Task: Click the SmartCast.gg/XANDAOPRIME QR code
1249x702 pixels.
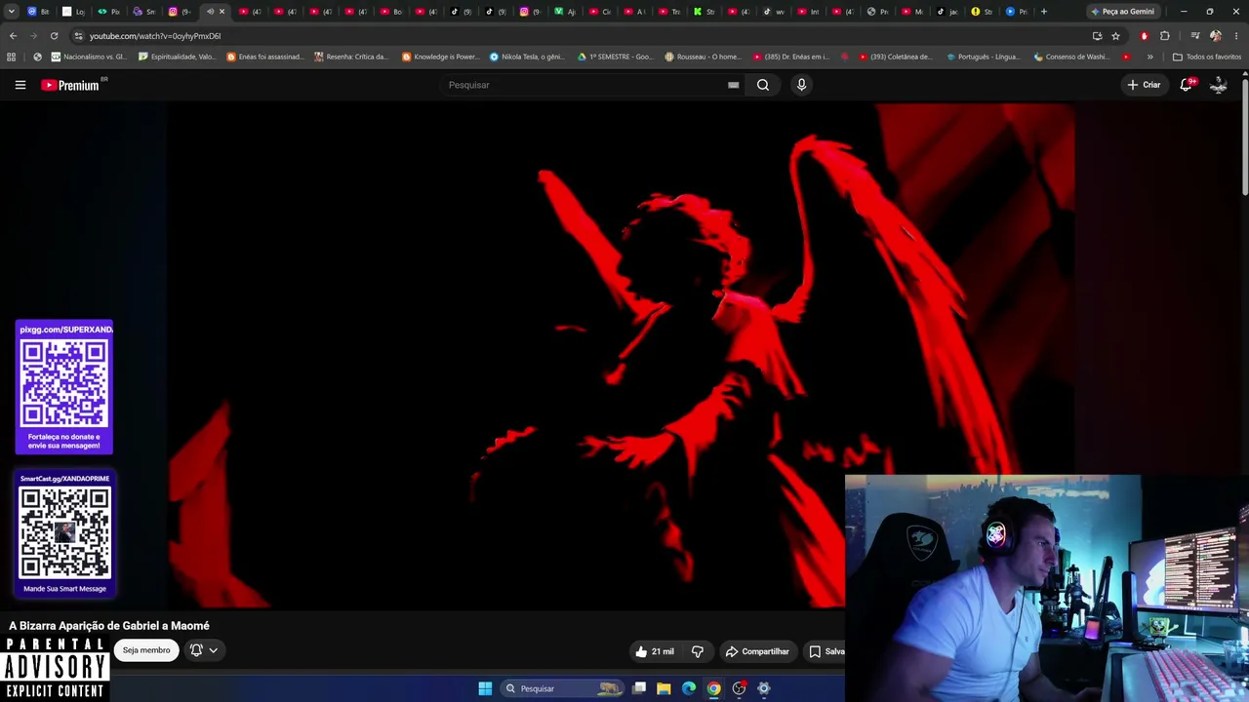Action: click(x=64, y=532)
